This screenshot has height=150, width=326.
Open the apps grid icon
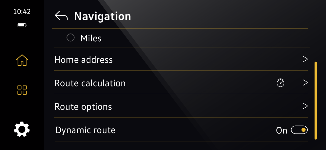(22, 90)
